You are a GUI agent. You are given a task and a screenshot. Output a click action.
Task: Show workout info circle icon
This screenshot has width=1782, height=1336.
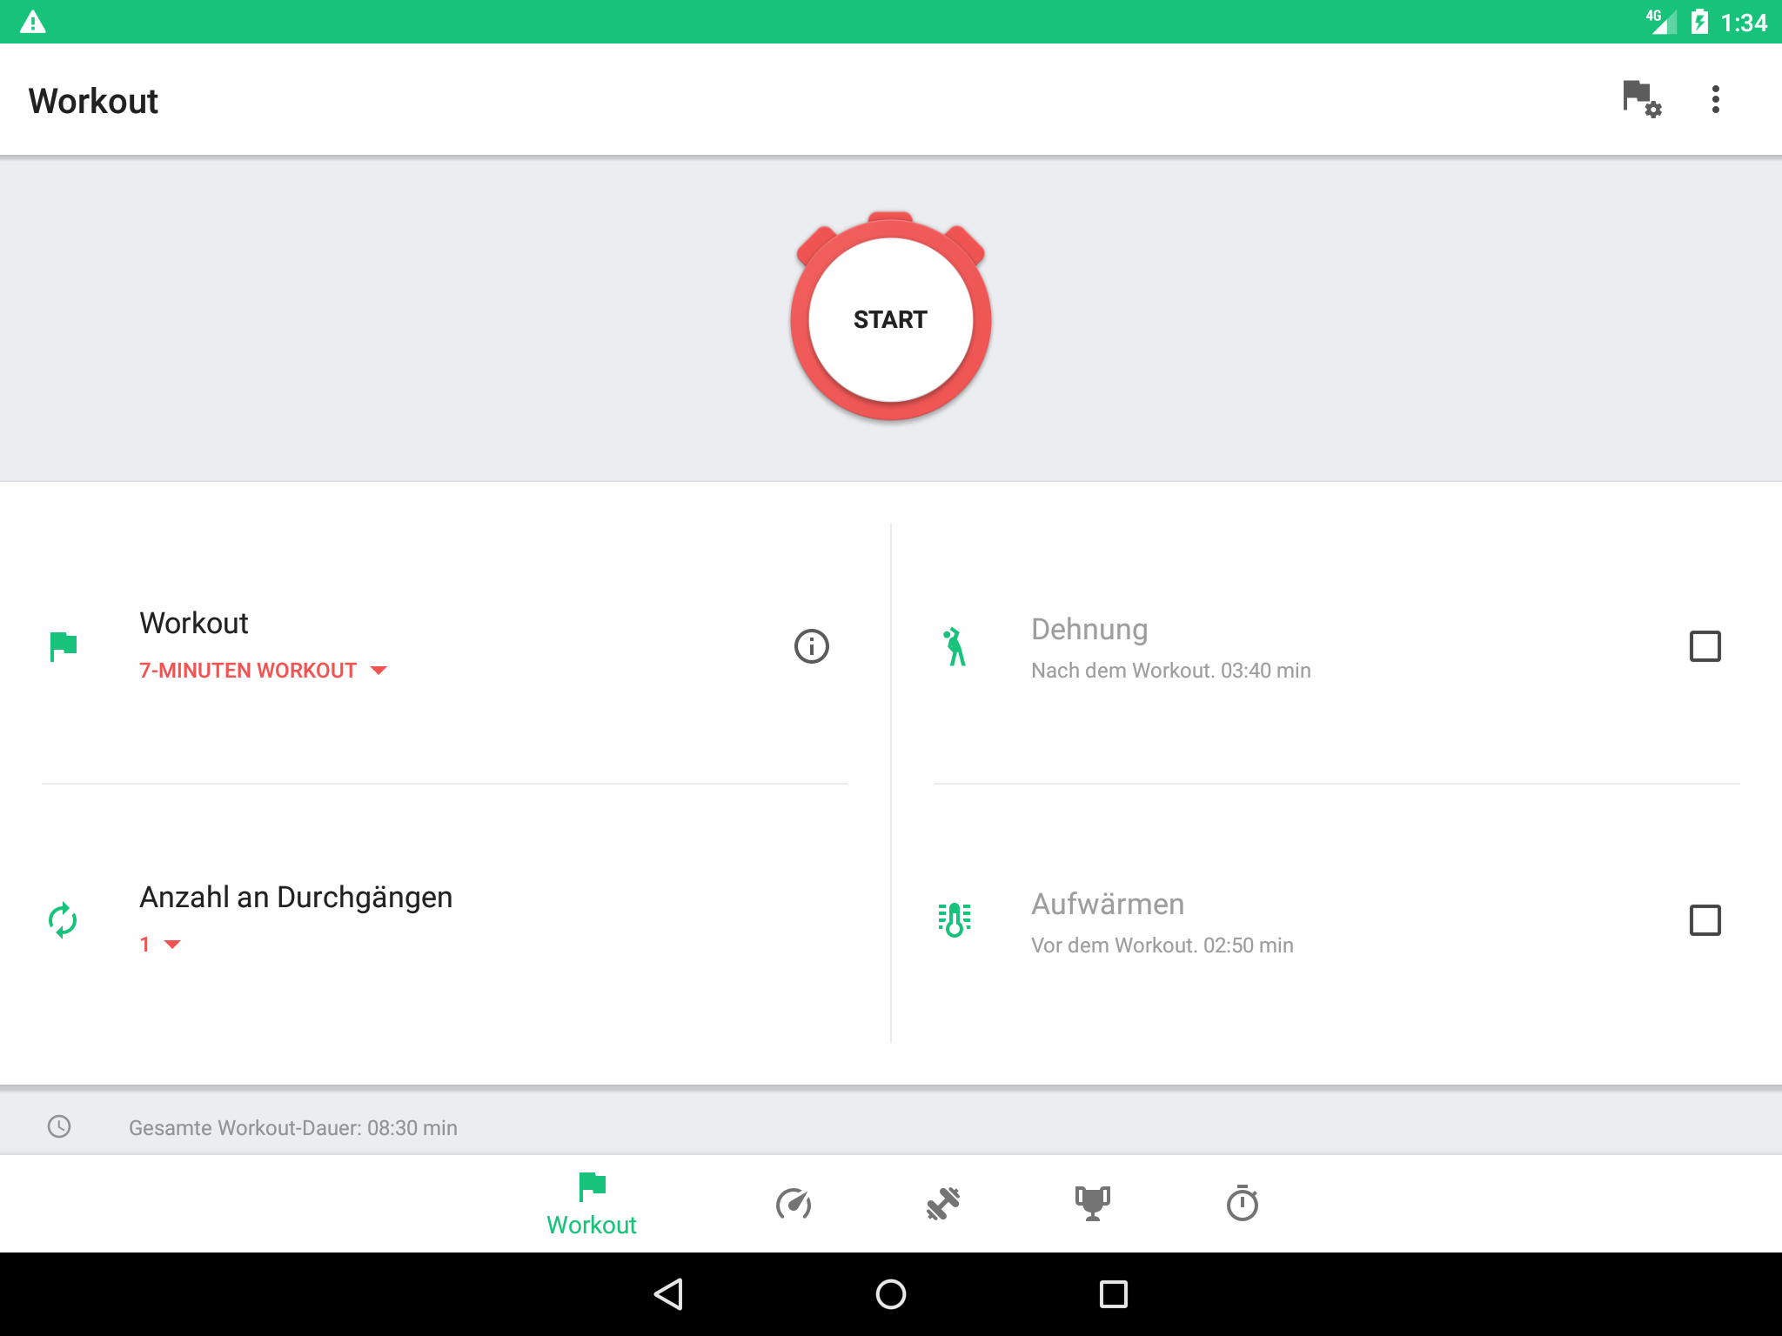(811, 646)
